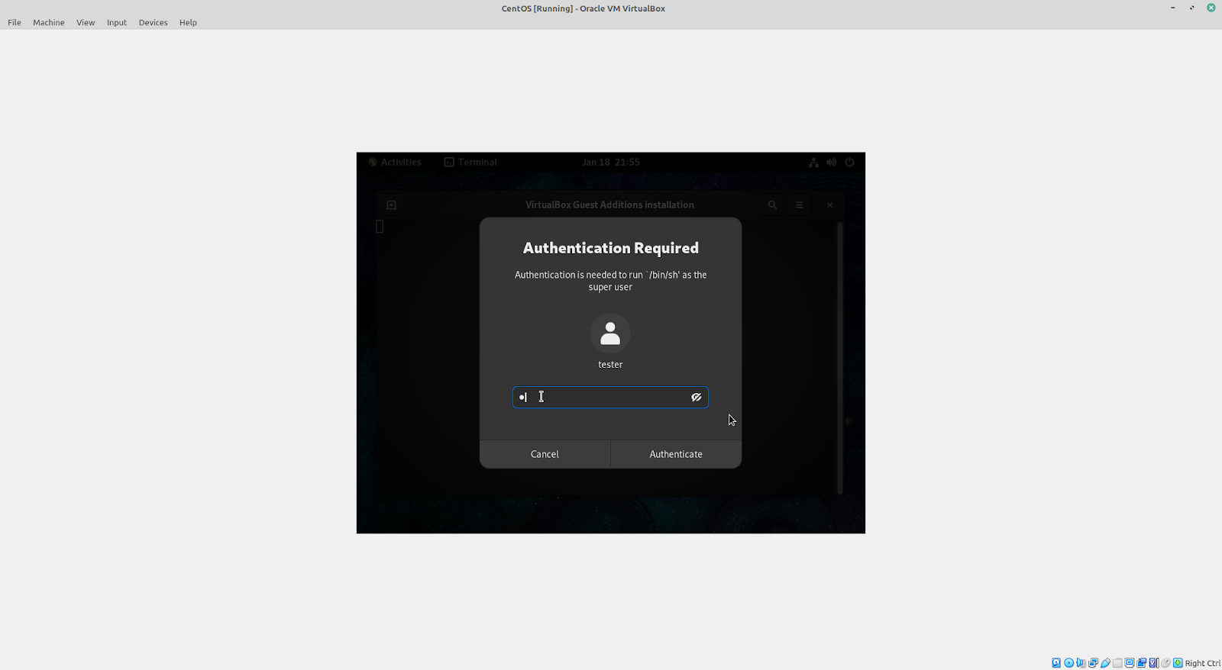Image resolution: width=1222 pixels, height=670 pixels.
Task: Click guest volume speaker icon
Action: point(831,162)
